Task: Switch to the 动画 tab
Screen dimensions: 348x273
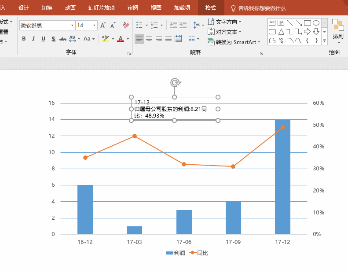Action: click(70, 8)
